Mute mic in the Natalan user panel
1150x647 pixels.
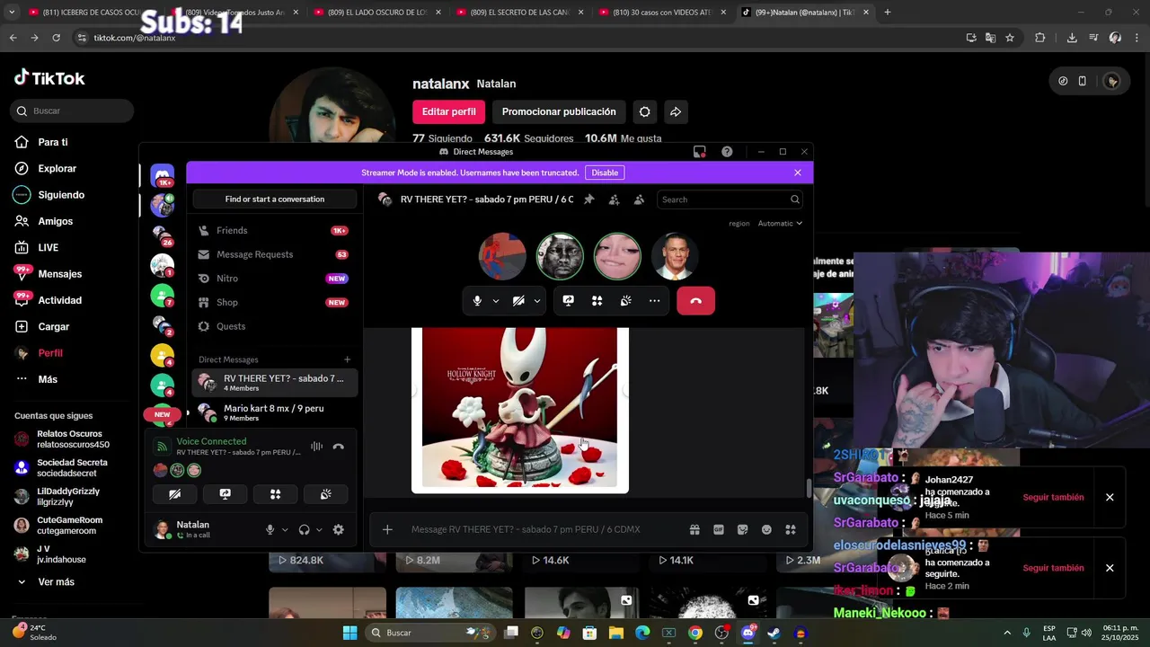(x=270, y=530)
